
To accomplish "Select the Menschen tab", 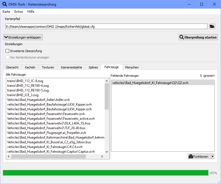I will coord(132,67).
